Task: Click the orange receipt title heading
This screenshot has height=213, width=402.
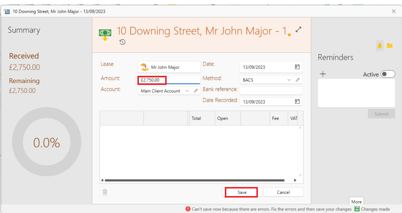Action: (x=202, y=31)
